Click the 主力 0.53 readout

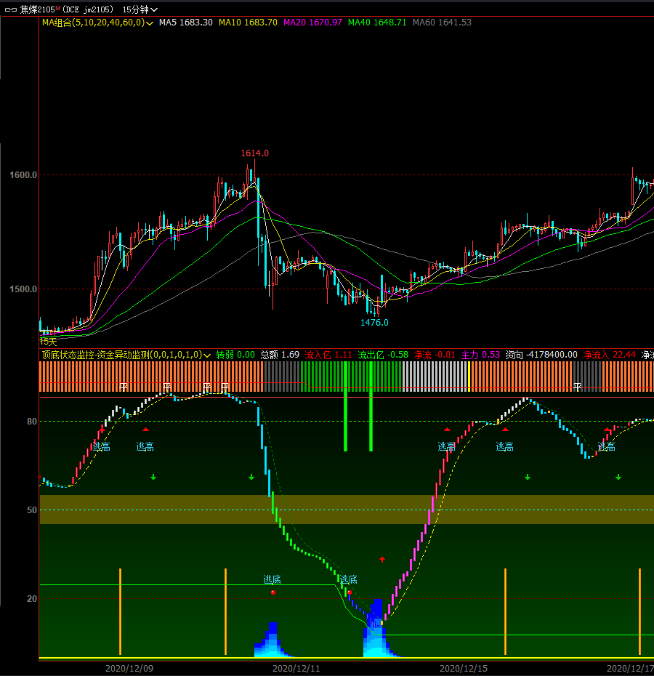coord(480,355)
